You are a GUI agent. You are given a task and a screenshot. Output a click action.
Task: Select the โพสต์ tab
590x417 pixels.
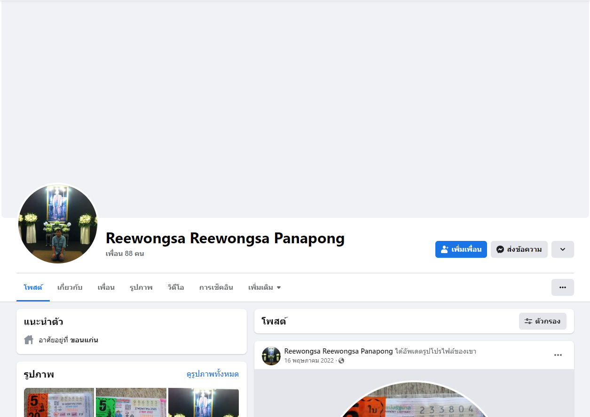33,287
